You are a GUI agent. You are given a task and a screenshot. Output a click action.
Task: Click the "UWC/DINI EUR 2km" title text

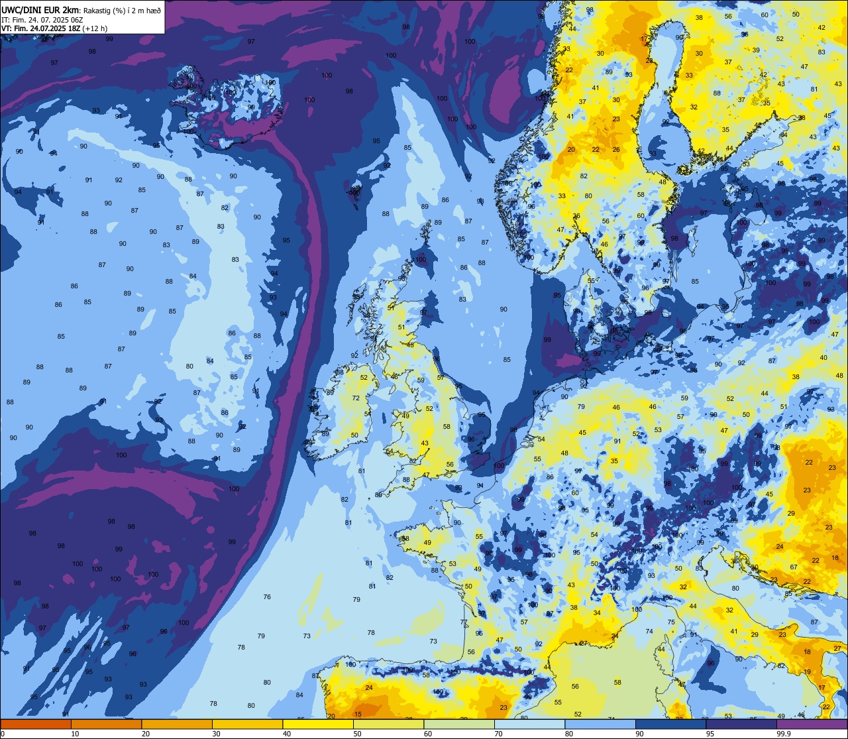pyautogui.click(x=40, y=9)
